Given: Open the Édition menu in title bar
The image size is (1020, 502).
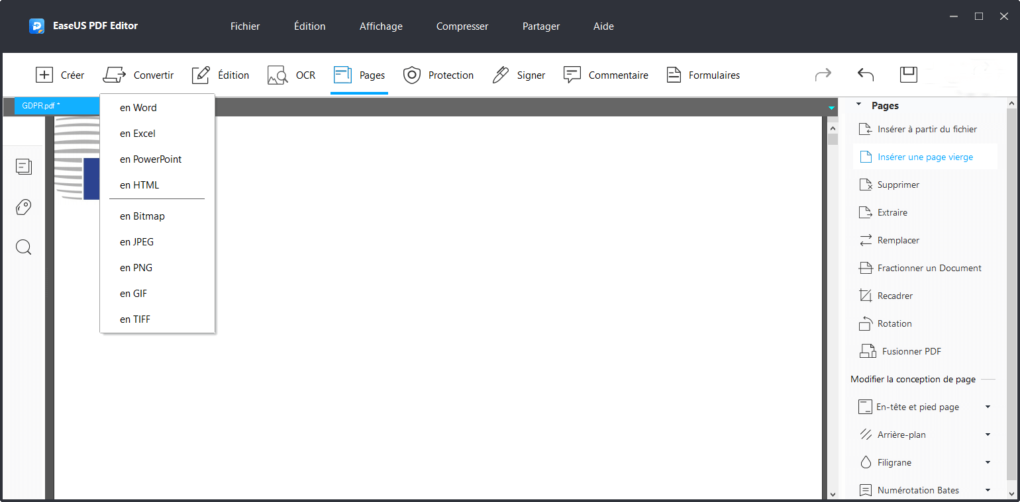Looking at the screenshot, I should click(309, 26).
